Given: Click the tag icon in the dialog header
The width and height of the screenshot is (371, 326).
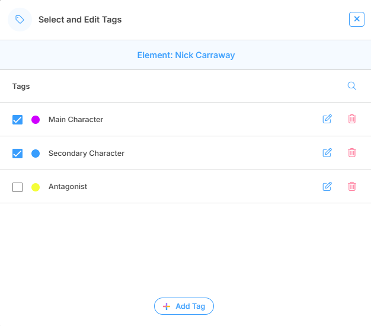Looking at the screenshot, I should 20,20.
